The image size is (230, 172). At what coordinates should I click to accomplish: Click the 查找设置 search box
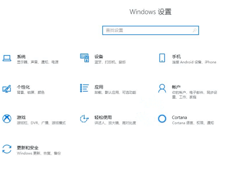click(150, 30)
